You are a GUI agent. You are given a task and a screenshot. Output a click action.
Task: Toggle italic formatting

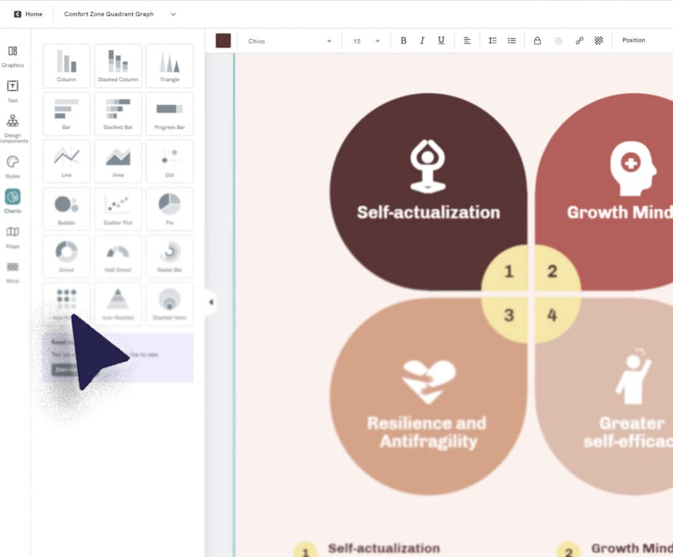tap(422, 40)
